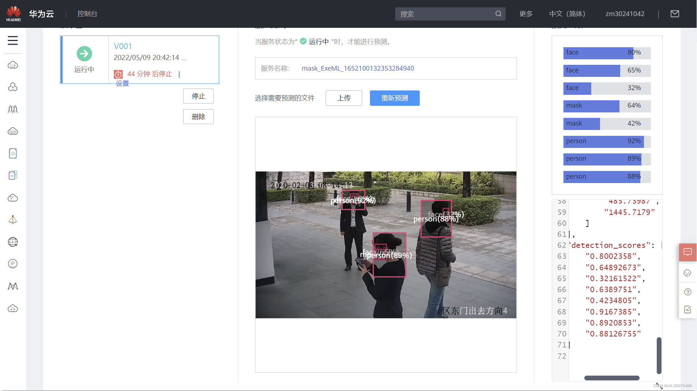The width and height of the screenshot is (697, 391).
Task: Click the green running arrow status icon
Action: pos(84,54)
